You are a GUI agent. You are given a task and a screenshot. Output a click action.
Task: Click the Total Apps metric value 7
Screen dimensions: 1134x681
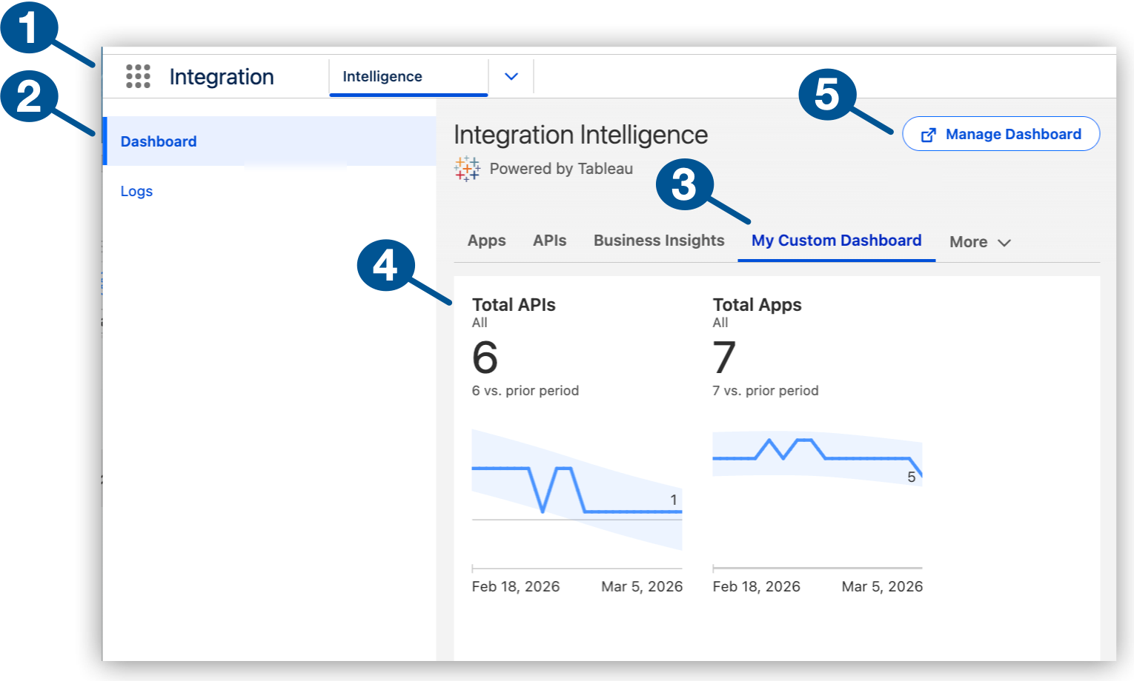click(724, 358)
